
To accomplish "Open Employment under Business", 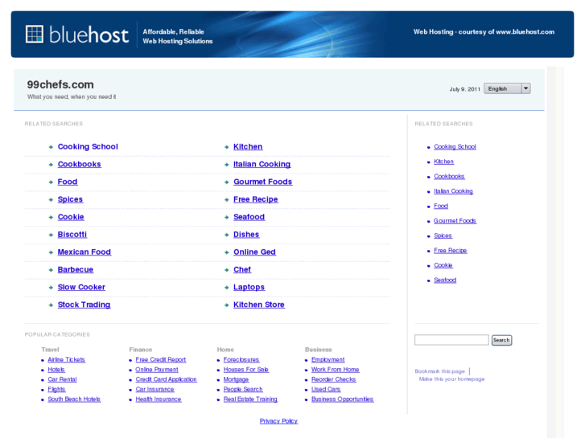I will pos(328,360).
